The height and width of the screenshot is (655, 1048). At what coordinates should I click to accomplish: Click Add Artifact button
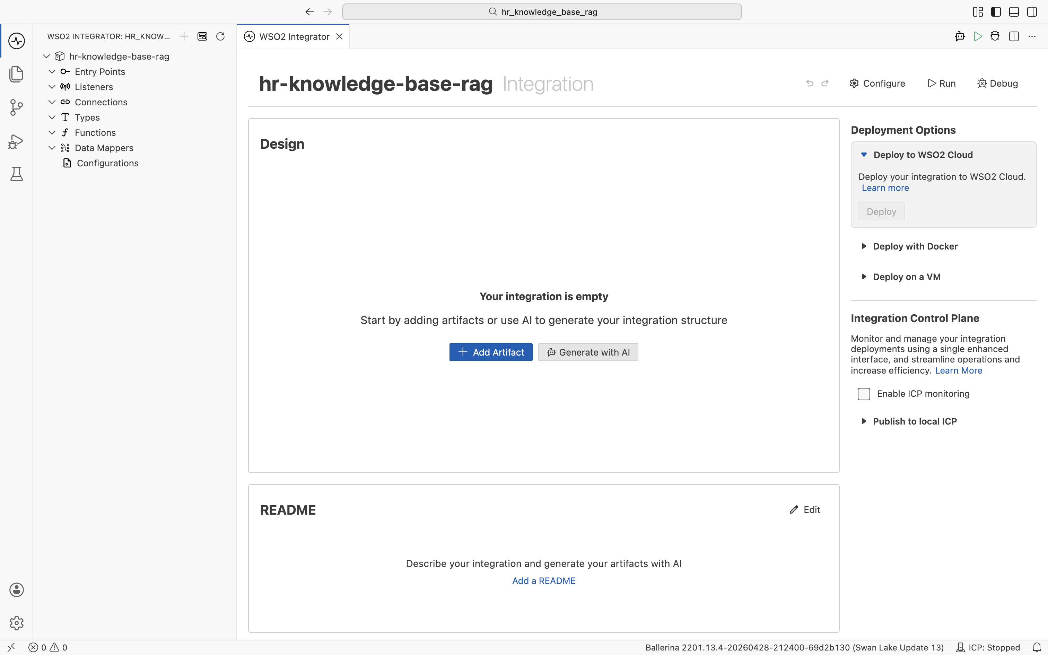(x=491, y=352)
